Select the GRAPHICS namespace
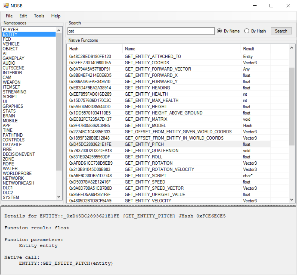297x275 pixels. coord(29,106)
